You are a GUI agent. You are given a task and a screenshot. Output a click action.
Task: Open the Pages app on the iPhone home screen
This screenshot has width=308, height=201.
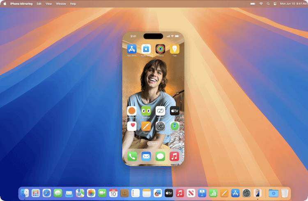(146, 126)
